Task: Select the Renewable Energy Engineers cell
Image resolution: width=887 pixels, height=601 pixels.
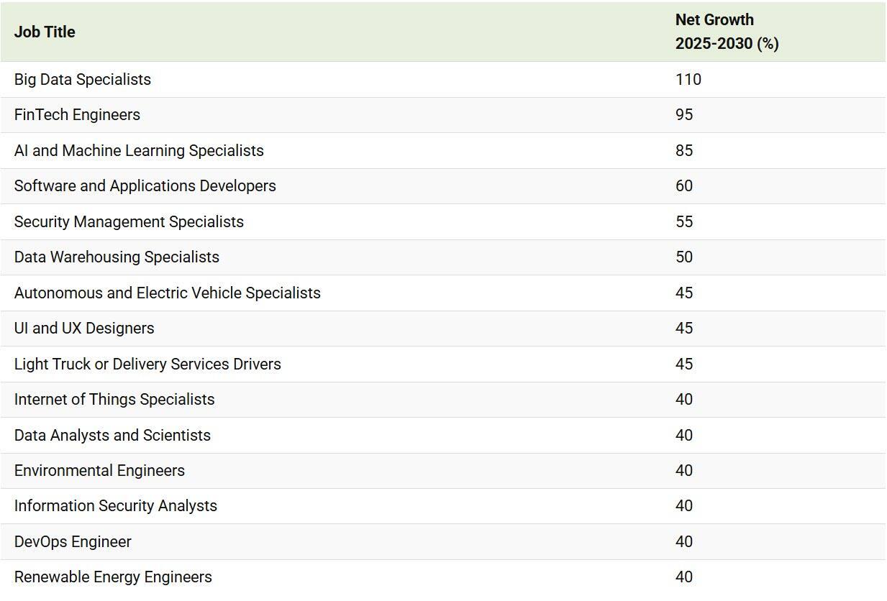Action: pos(113,577)
